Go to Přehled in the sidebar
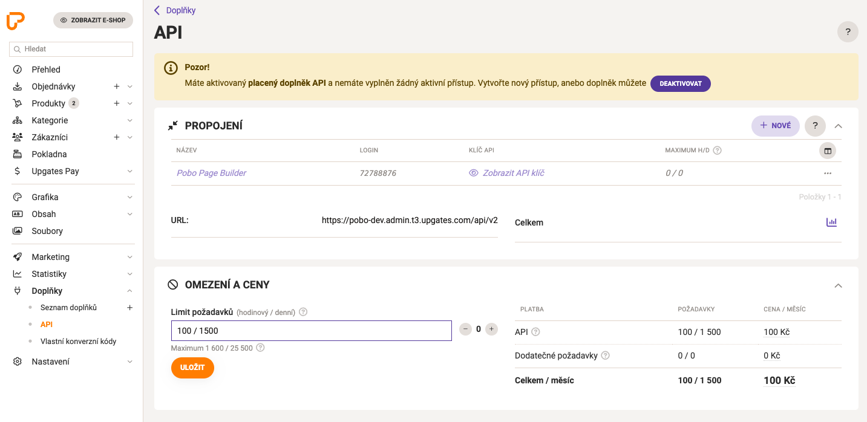This screenshot has width=867, height=422. click(46, 70)
